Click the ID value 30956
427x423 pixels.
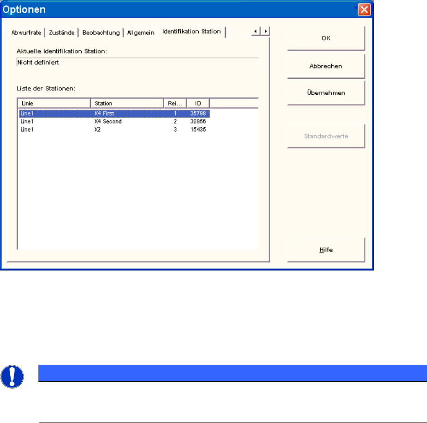[x=198, y=121]
